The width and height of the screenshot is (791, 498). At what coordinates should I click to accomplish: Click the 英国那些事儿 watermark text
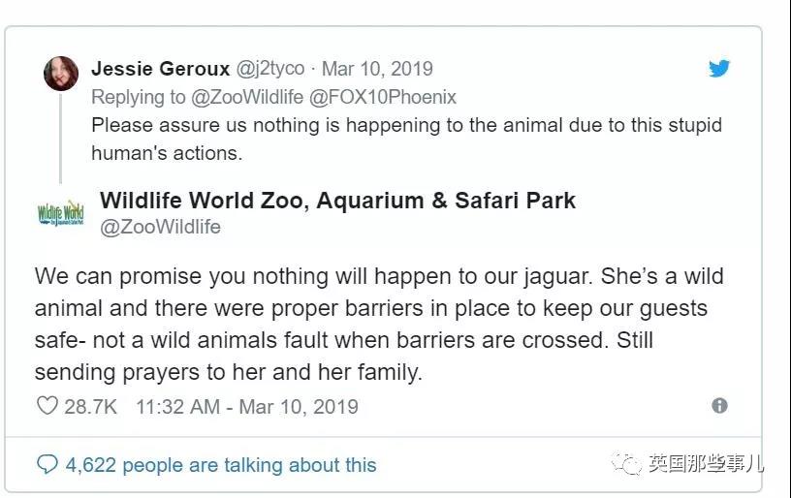(705, 464)
